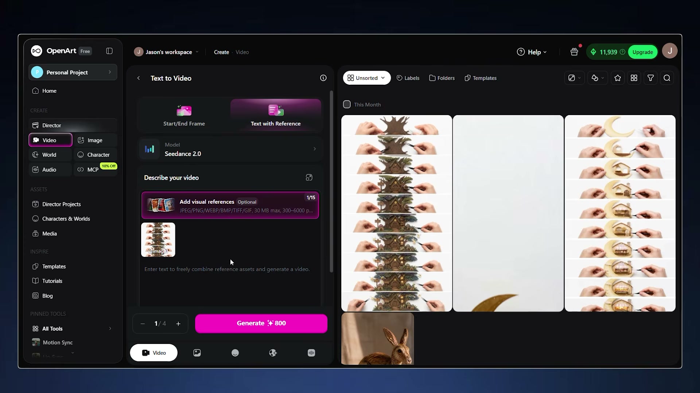The width and height of the screenshot is (700, 393).
Task: Expand All Tools list
Action: coord(73,329)
